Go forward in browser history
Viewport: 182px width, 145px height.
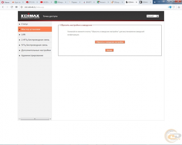tap(7, 7)
